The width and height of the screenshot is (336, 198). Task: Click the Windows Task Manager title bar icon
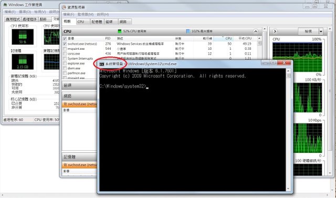[5, 5]
